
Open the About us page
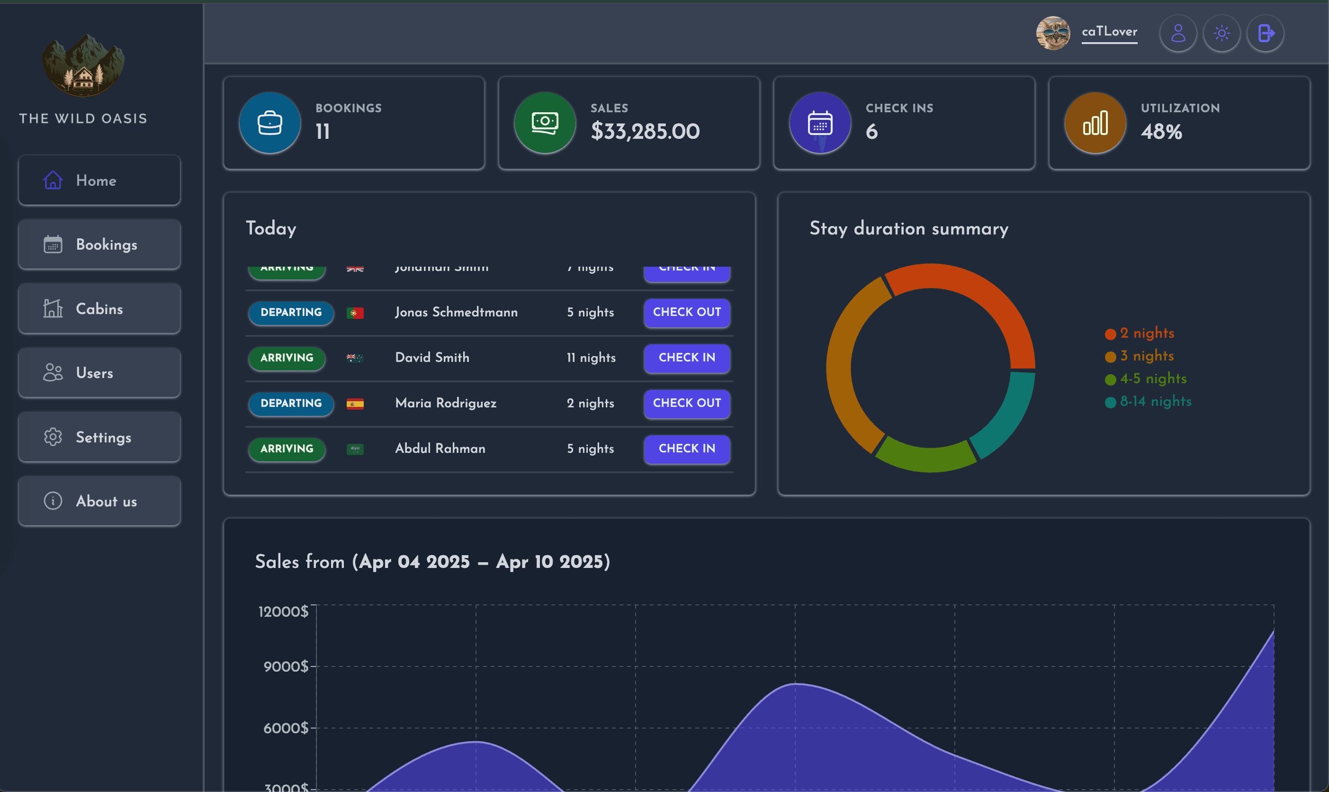pos(99,501)
